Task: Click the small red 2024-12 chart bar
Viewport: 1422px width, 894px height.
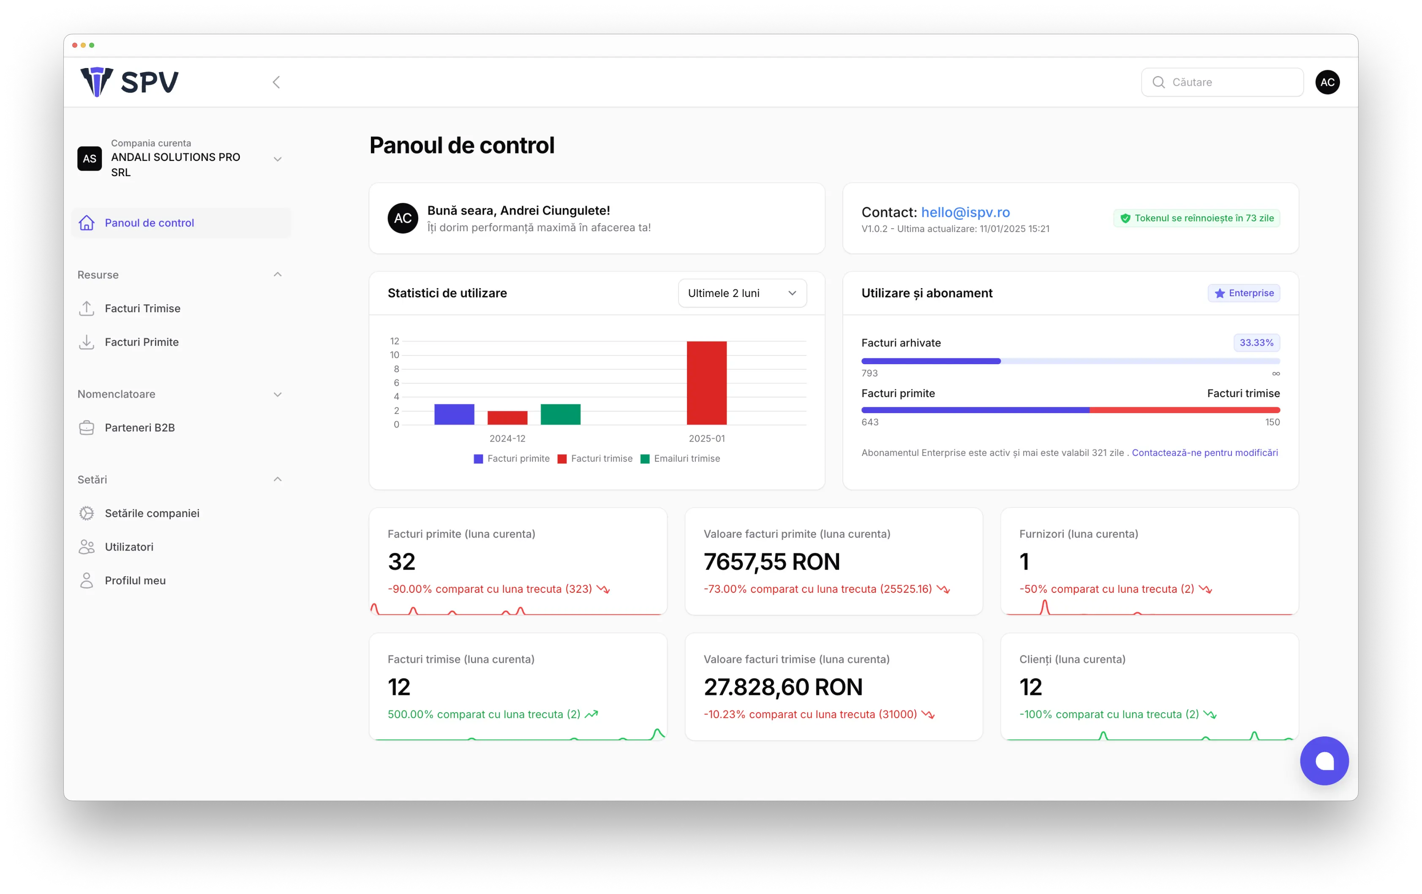Action: coord(507,417)
